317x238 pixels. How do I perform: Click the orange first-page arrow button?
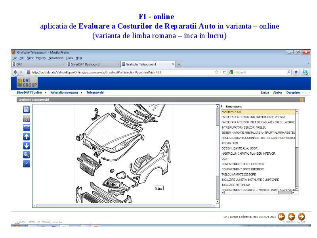[x=281, y=217]
